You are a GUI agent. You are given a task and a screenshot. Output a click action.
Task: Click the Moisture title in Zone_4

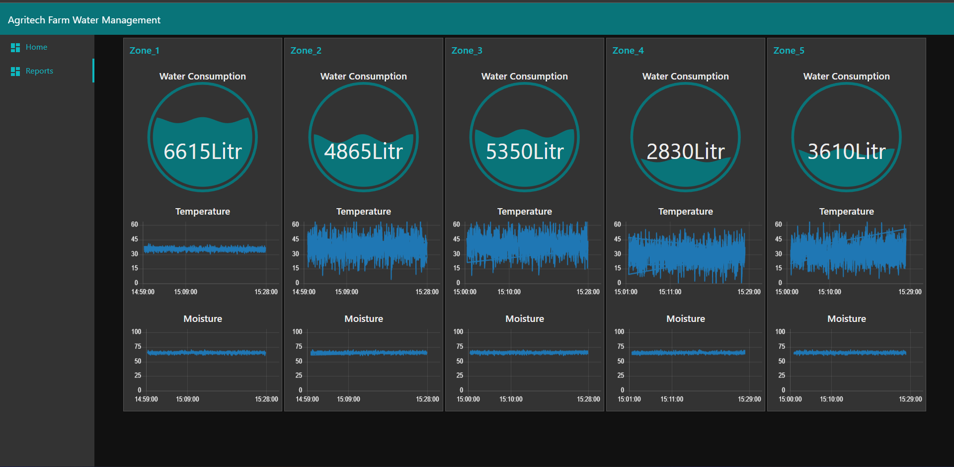pos(686,319)
